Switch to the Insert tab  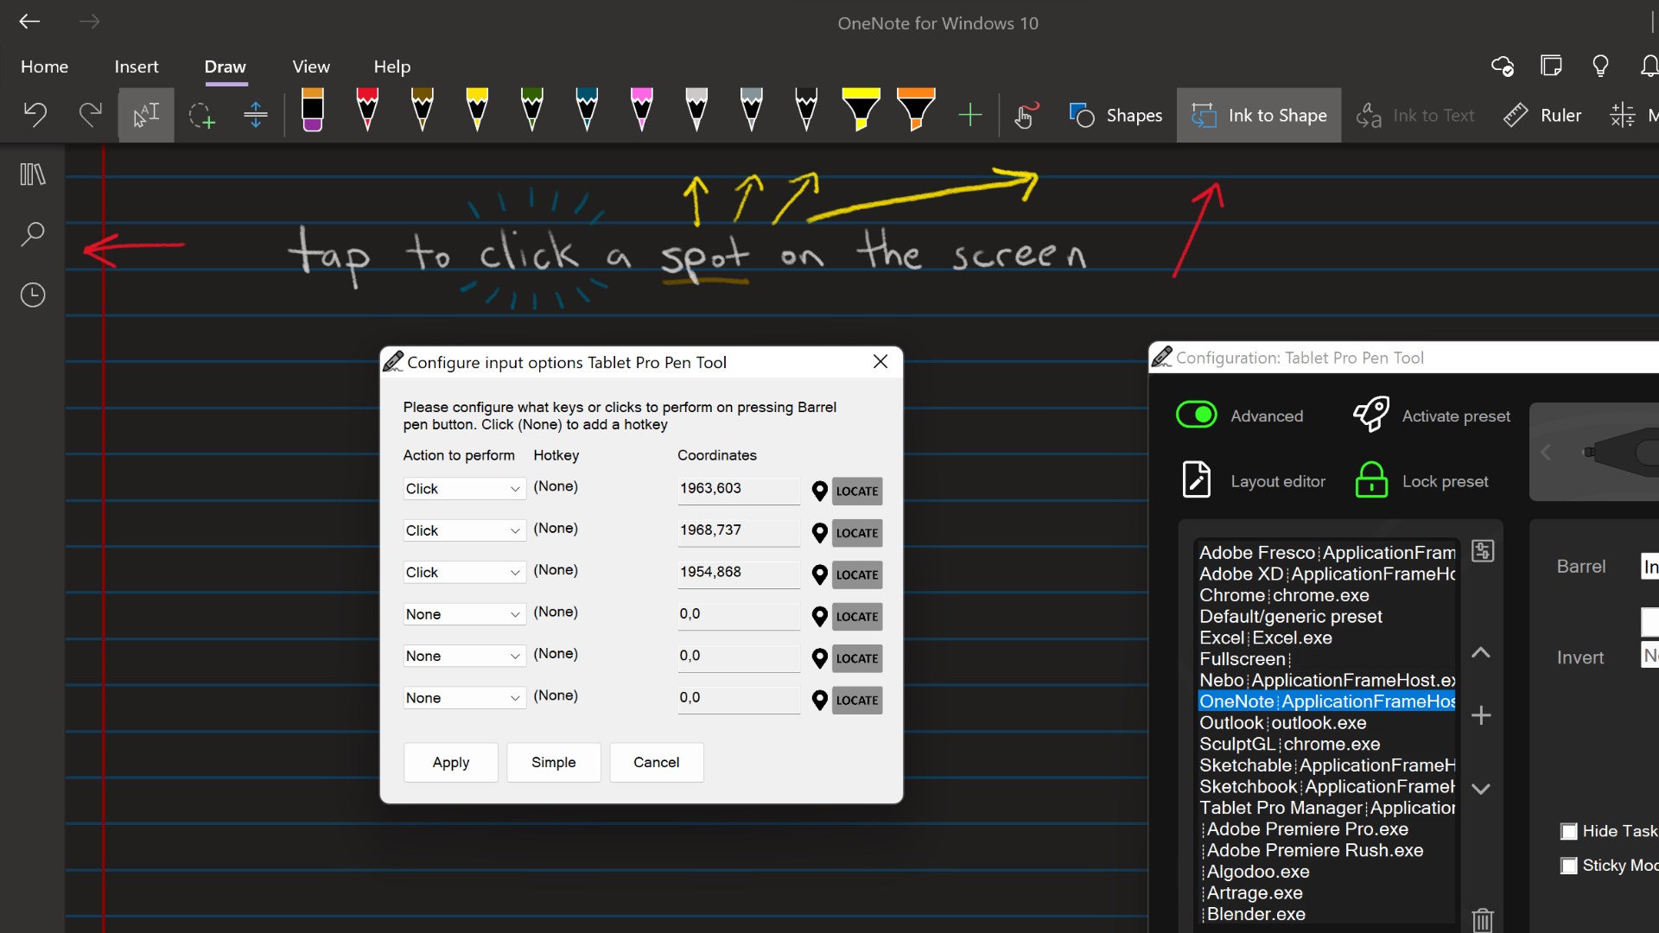[137, 67]
